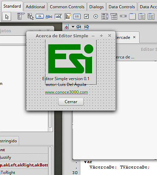The height and width of the screenshot is (175, 157).
Task: Open the 'erca de ...' menu item behind form
Action: pyautogui.click(x=125, y=57)
